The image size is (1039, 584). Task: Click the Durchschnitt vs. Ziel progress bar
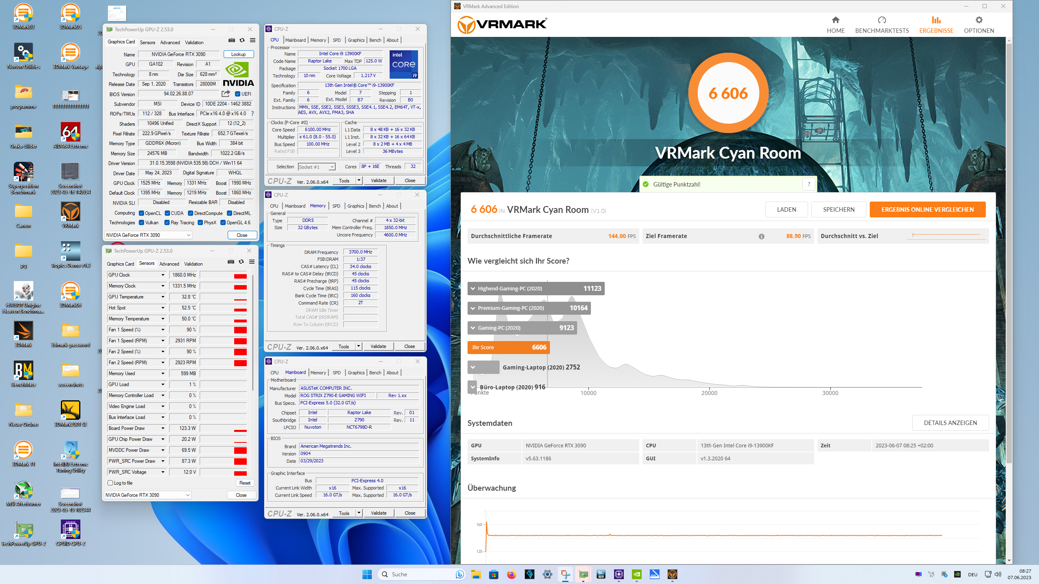click(946, 235)
